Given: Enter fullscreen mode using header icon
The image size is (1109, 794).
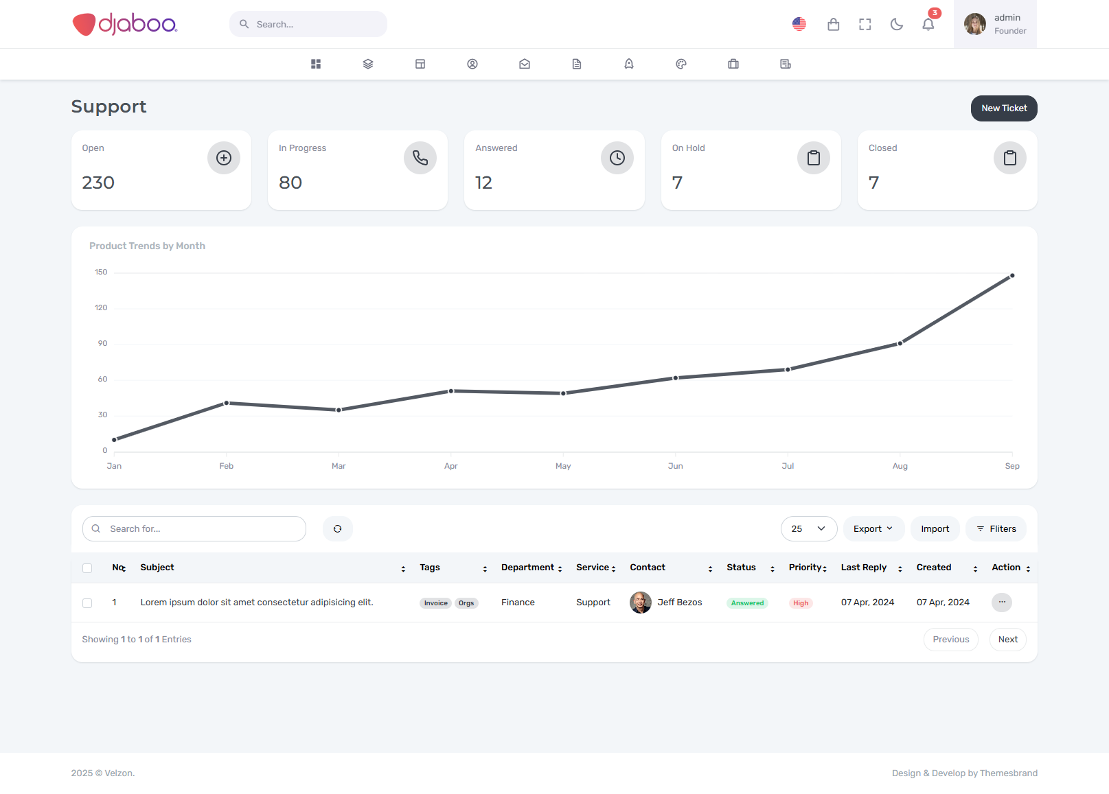Looking at the screenshot, I should click(x=865, y=25).
